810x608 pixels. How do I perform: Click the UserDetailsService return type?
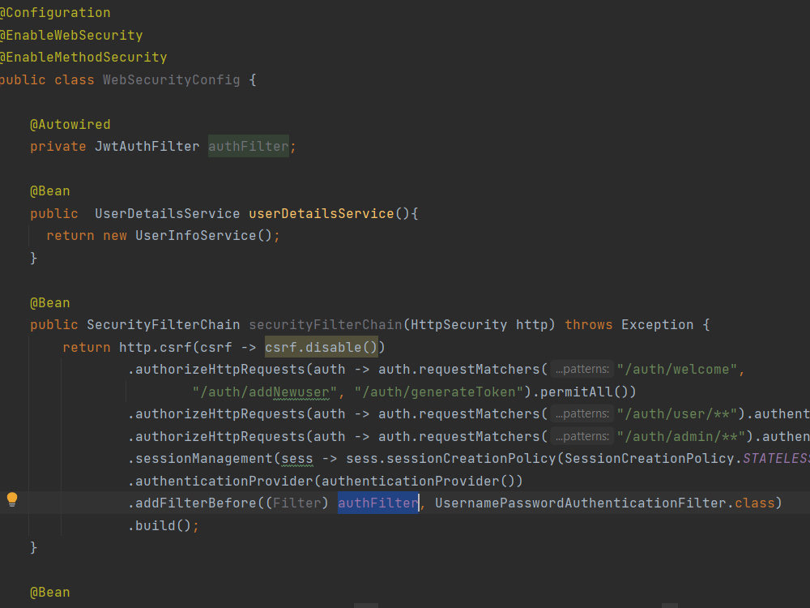[x=168, y=213]
